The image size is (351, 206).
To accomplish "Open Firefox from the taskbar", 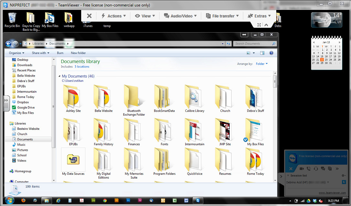I will [x=23, y=201].
